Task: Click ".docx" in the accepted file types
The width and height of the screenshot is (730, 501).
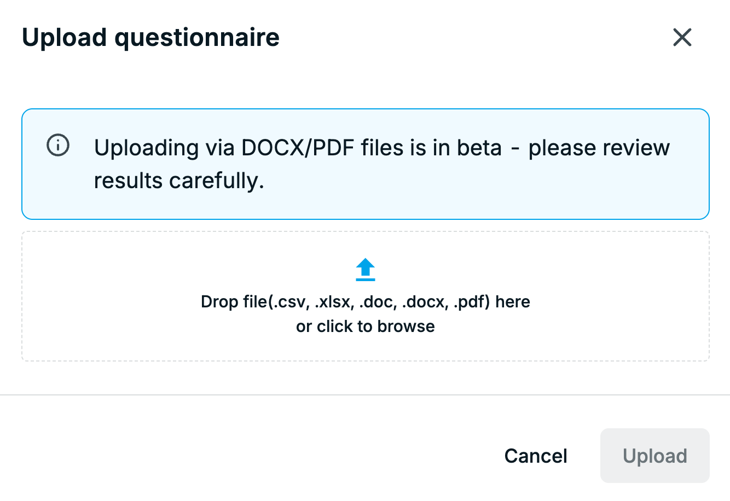Action: pyautogui.click(x=425, y=302)
